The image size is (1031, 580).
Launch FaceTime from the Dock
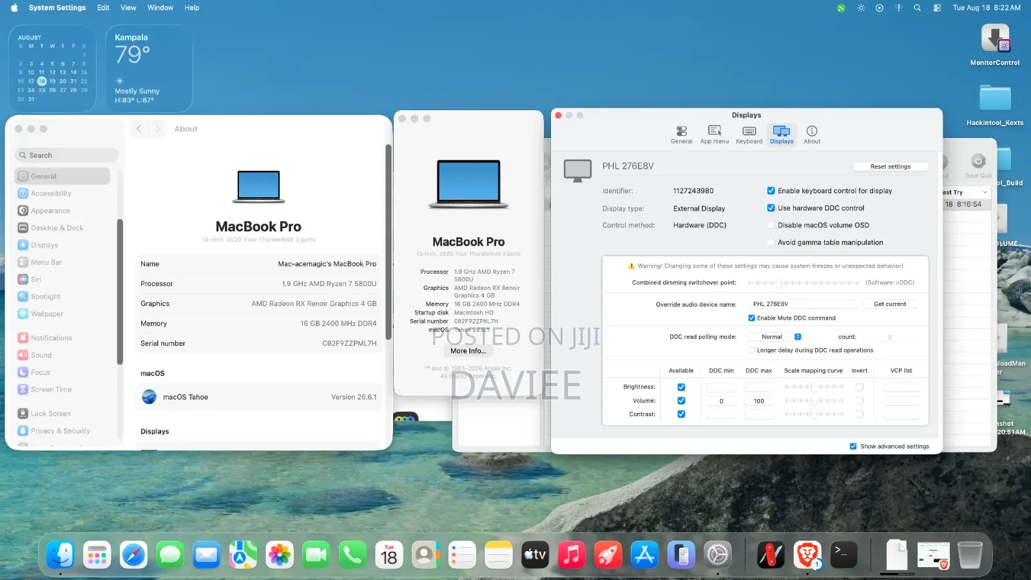tap(316, 555)
